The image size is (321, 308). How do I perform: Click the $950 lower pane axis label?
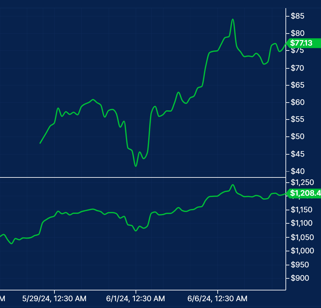[x=299, y=265]
